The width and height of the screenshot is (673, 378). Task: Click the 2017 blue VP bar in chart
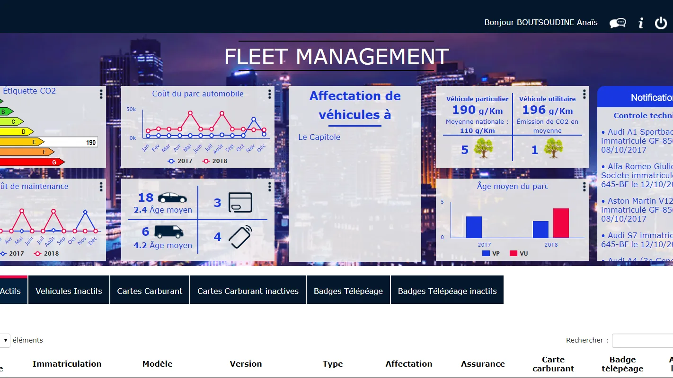click(474, 227)
